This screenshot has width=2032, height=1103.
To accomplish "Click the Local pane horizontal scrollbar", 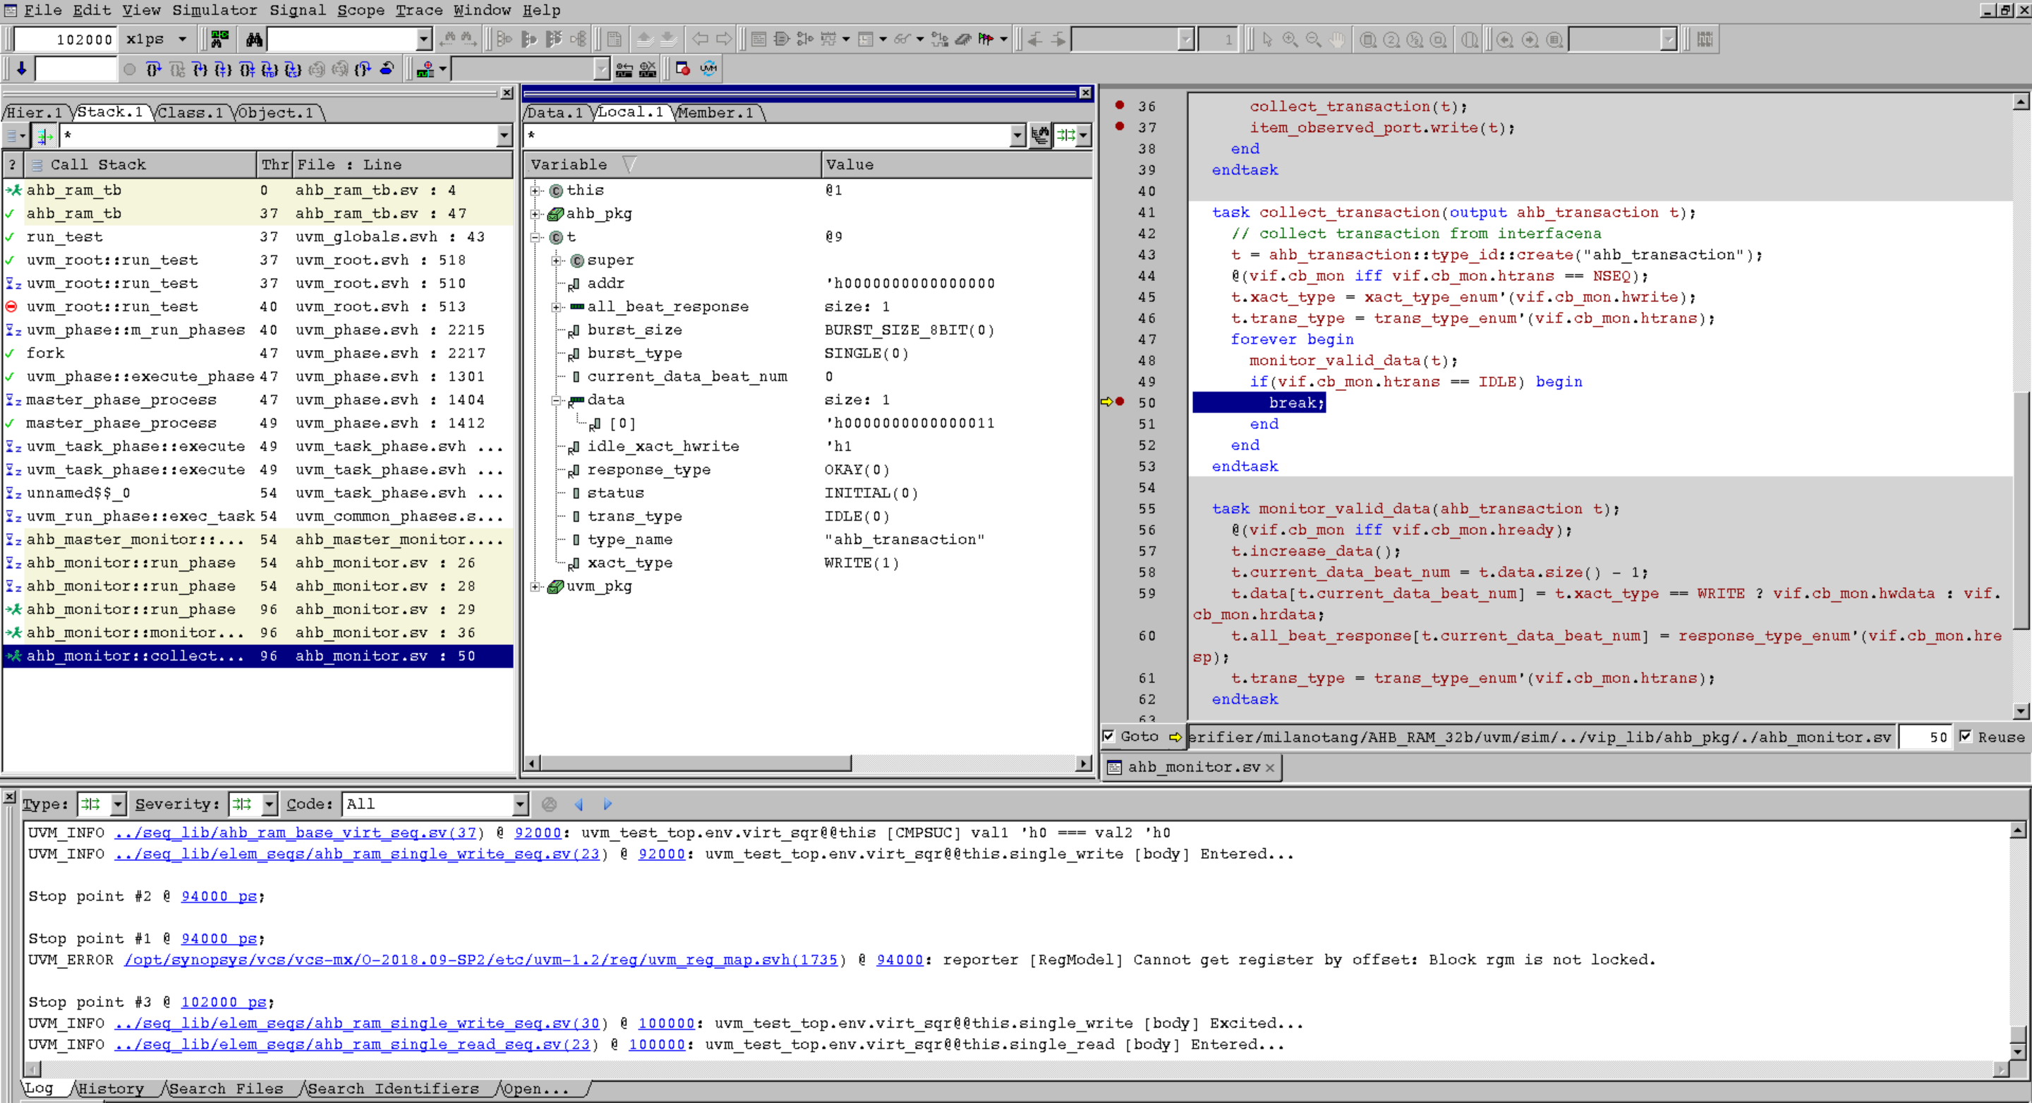I will pos(694,763).
